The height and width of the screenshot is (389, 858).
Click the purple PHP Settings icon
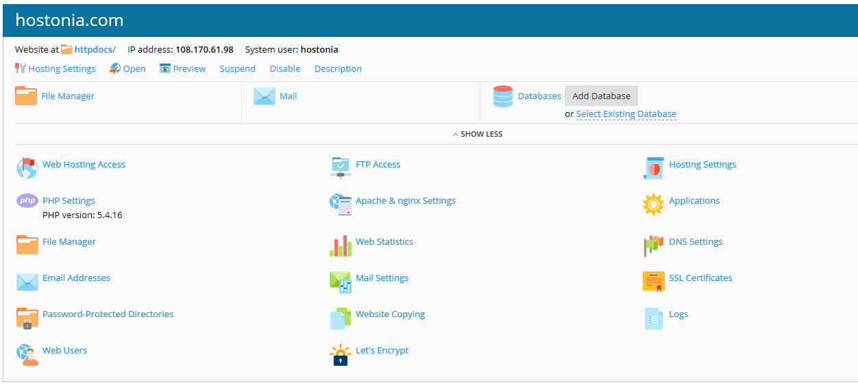27,200
